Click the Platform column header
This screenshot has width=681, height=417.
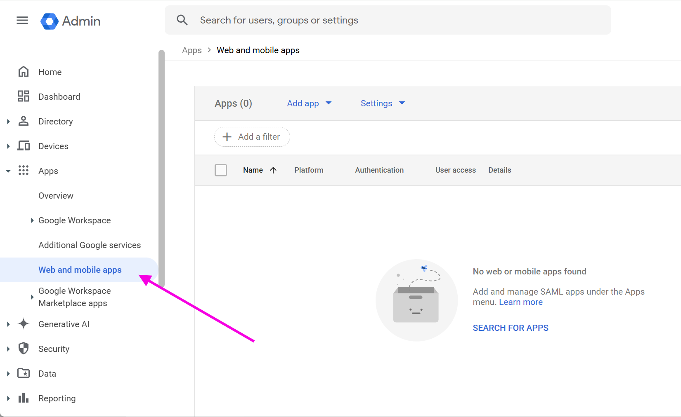309,170
